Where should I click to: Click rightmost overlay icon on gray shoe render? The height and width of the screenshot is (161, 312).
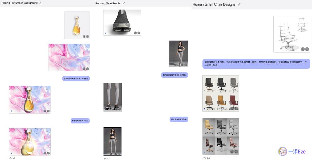point(139,33)
